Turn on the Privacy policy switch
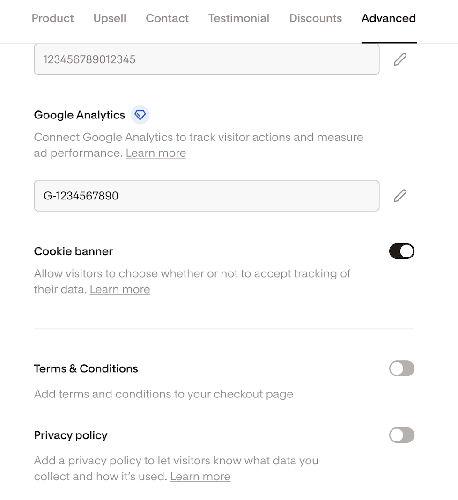458x500 pixels. pyautogui.click(x=401, y=435)
